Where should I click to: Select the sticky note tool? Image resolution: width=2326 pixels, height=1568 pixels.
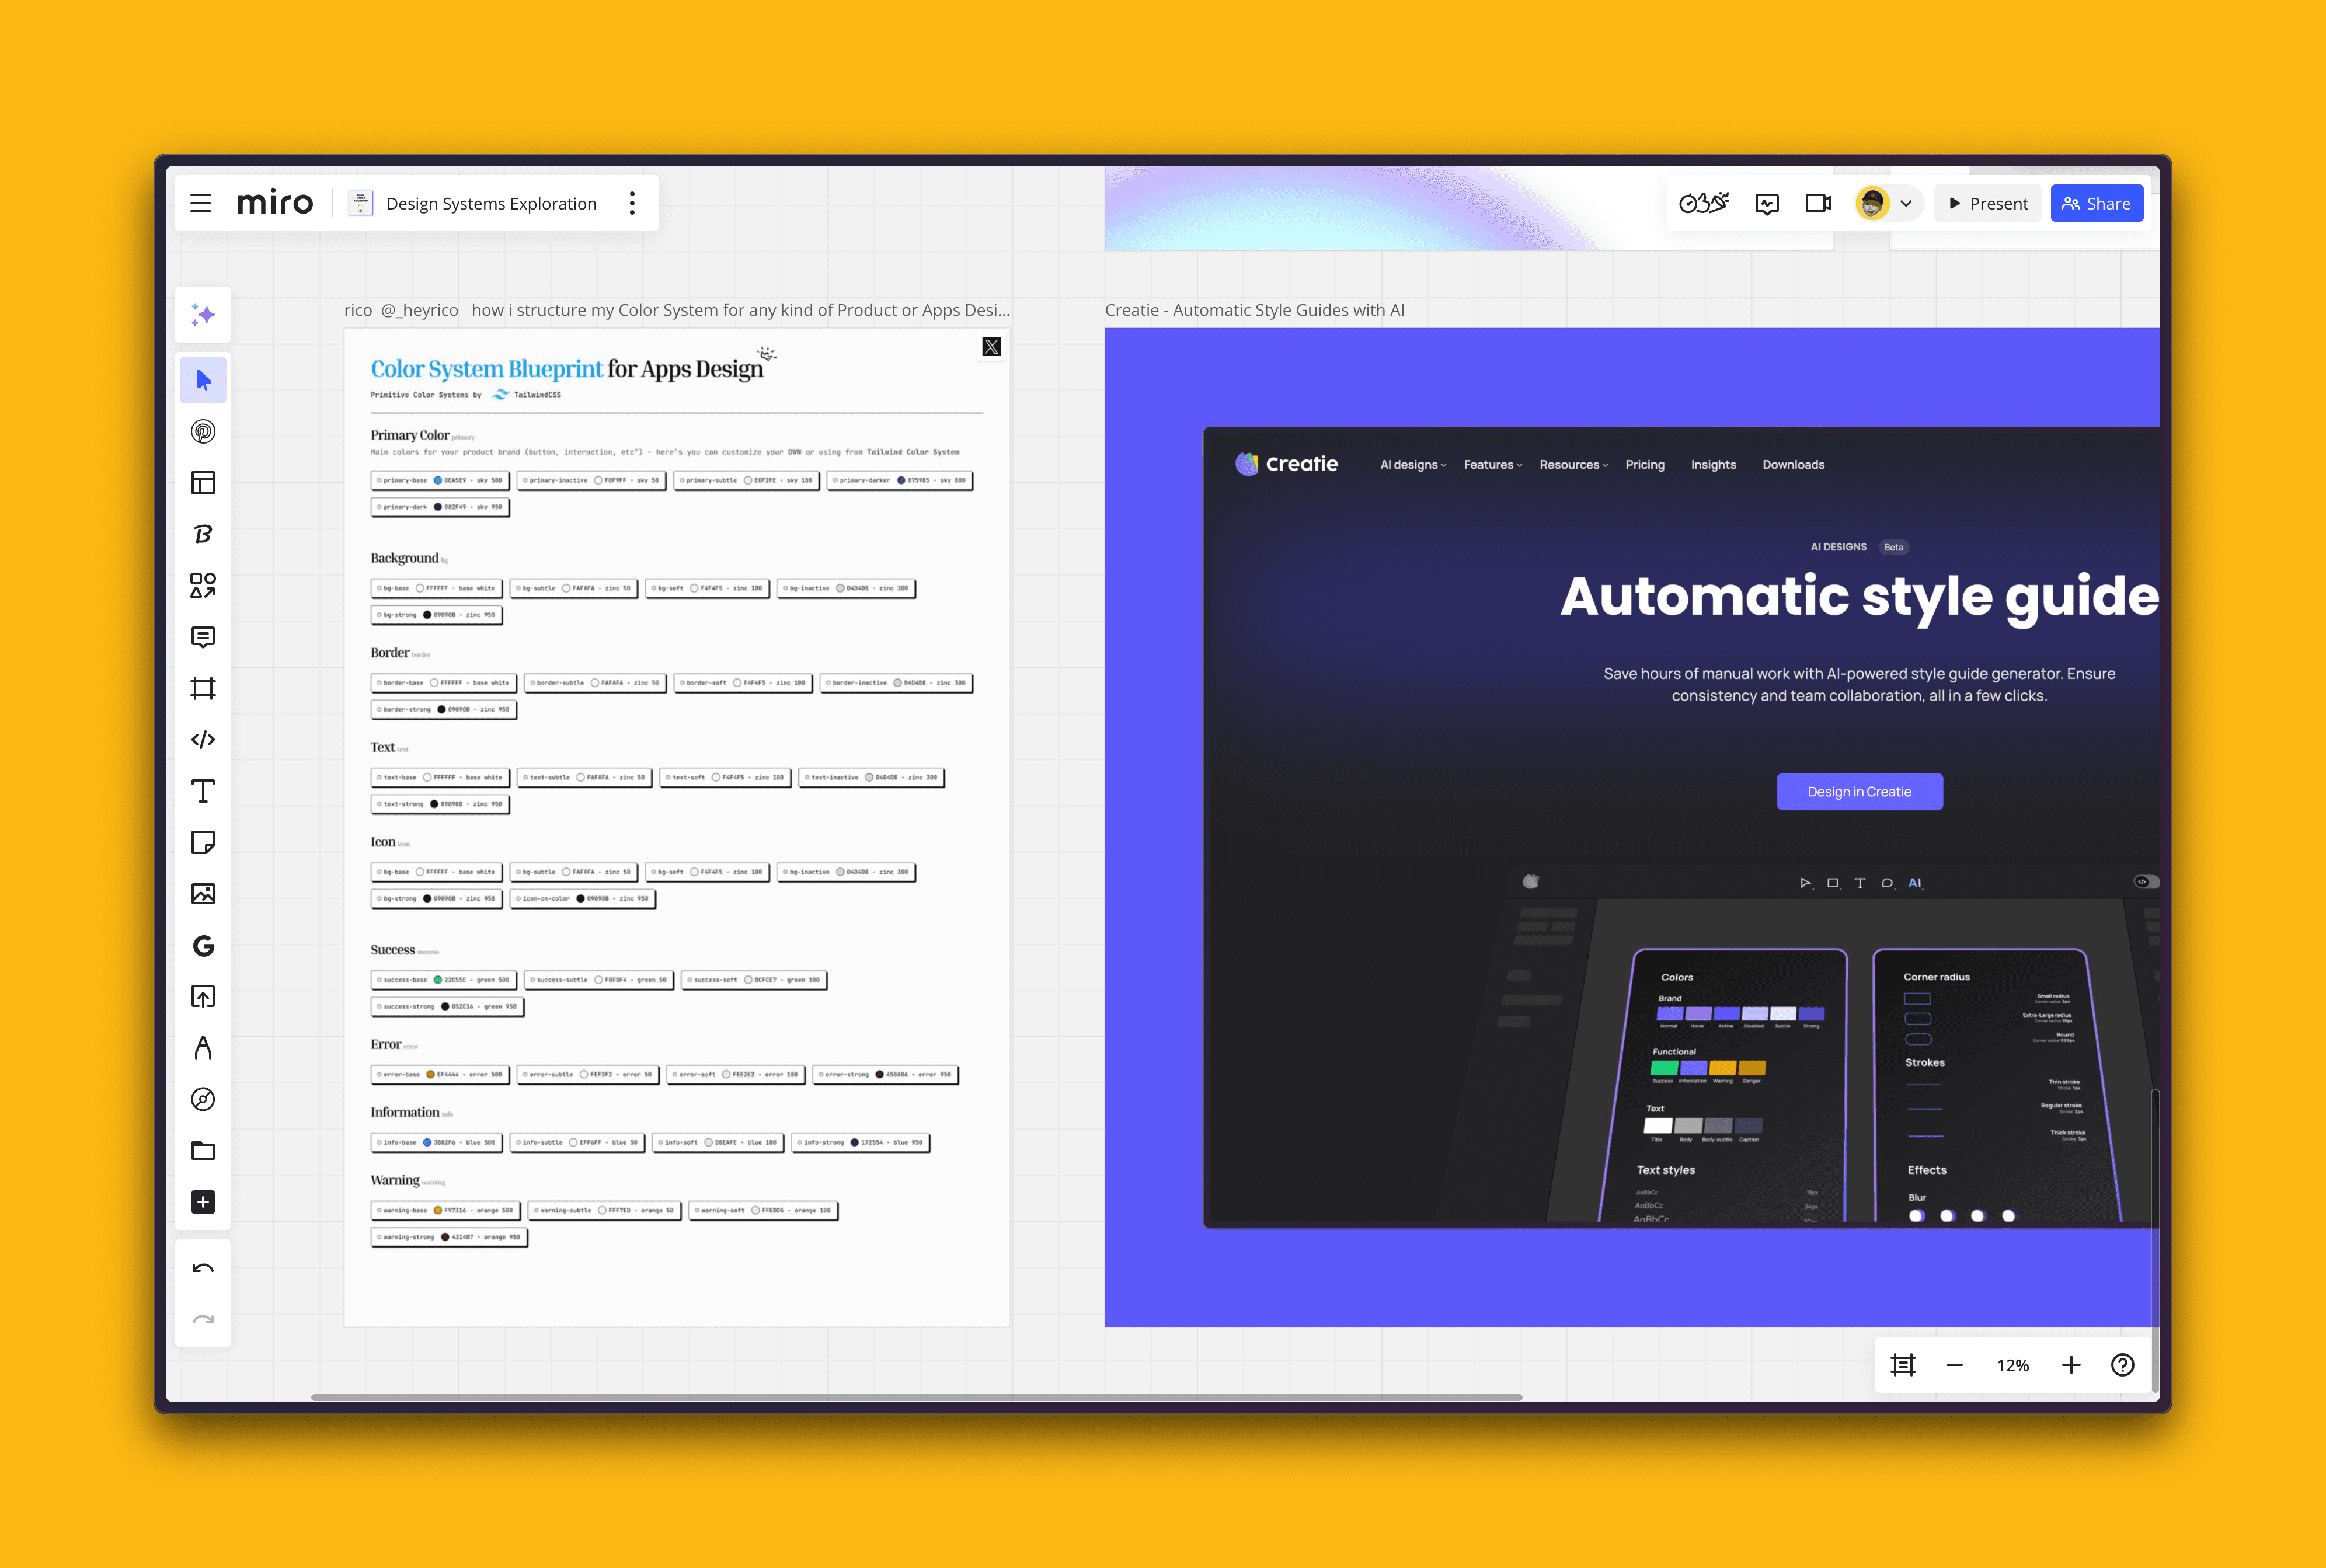203,843
